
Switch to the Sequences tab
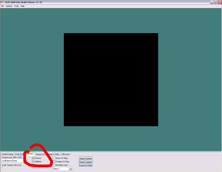[x=40, y=154]
